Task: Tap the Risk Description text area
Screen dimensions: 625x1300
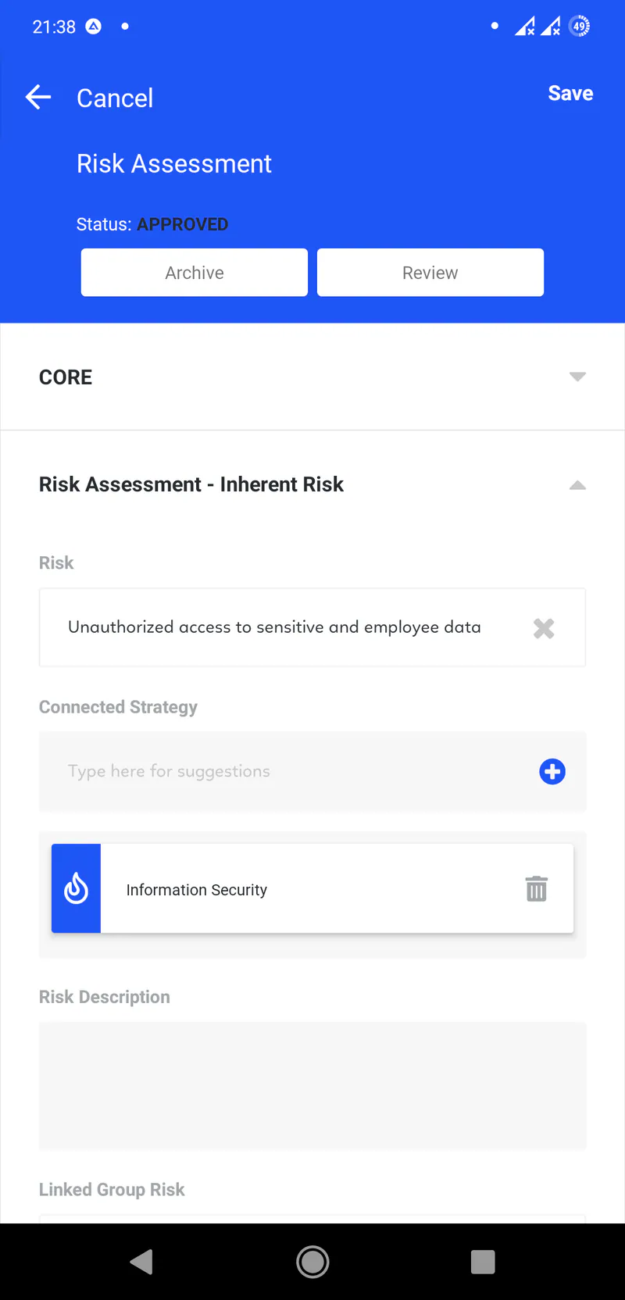Action: click(x=312, y=1086)
